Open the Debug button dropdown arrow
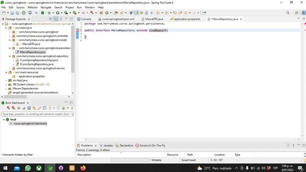Image resolution: width=306 pixels, height=172 pixels. point(53,13)
